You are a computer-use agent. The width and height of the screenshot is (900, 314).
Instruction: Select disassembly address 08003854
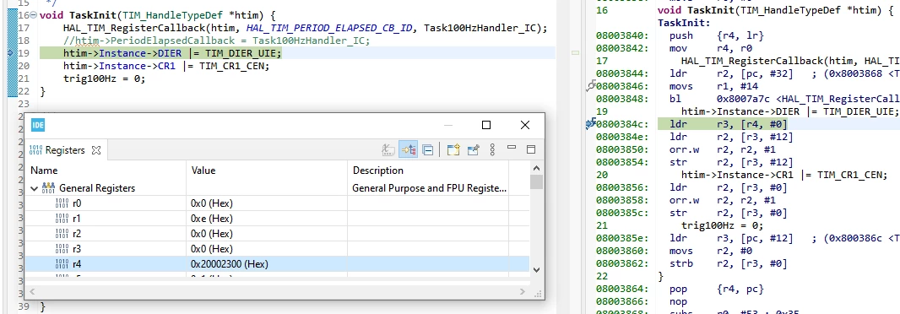pos(622,162)
